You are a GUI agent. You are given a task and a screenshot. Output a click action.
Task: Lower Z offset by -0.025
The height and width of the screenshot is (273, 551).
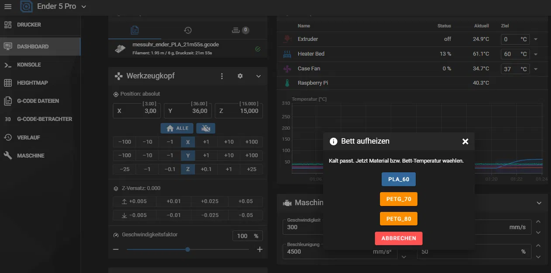[210, 215]
